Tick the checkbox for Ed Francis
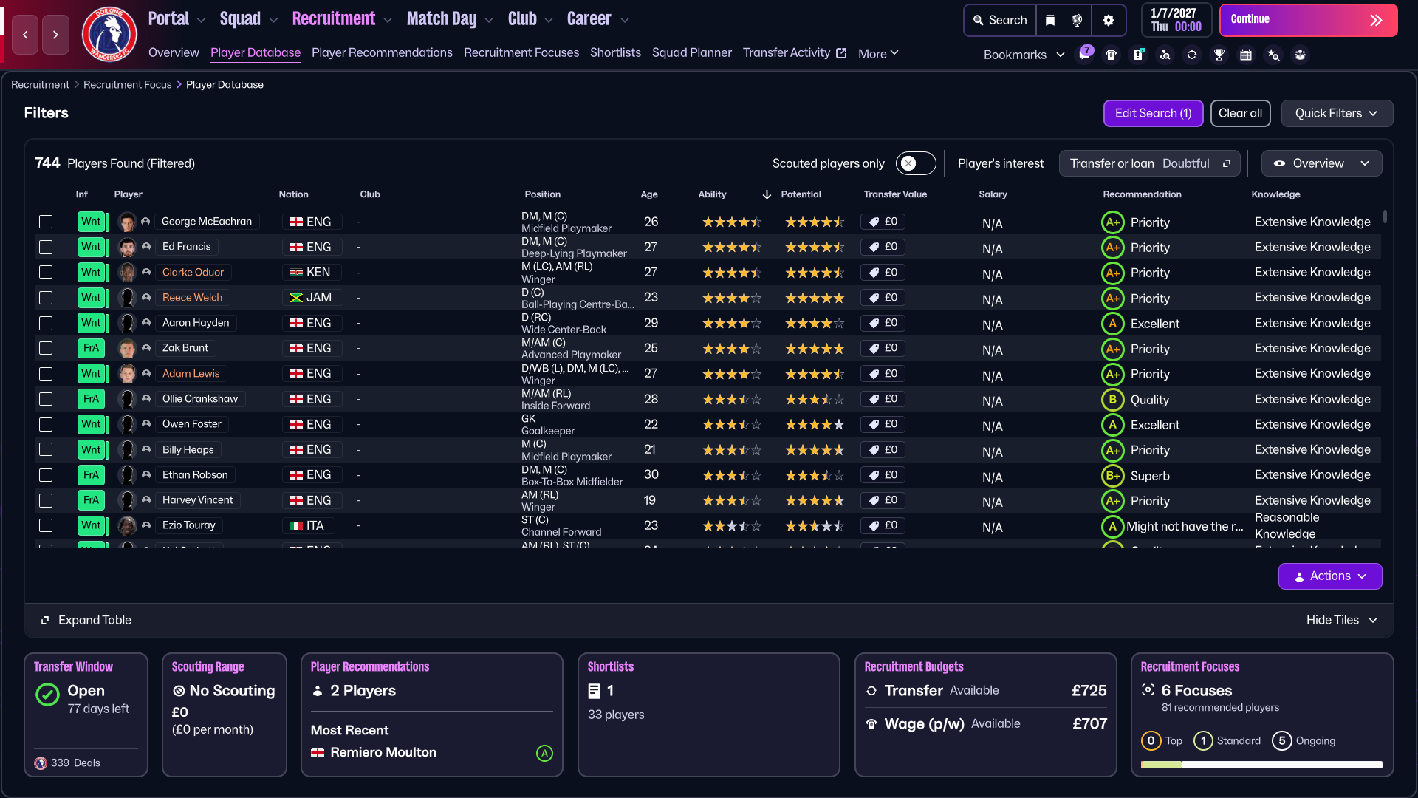Image resolution: width=1418 pixels, height=798 pixels. pos(46,247)
